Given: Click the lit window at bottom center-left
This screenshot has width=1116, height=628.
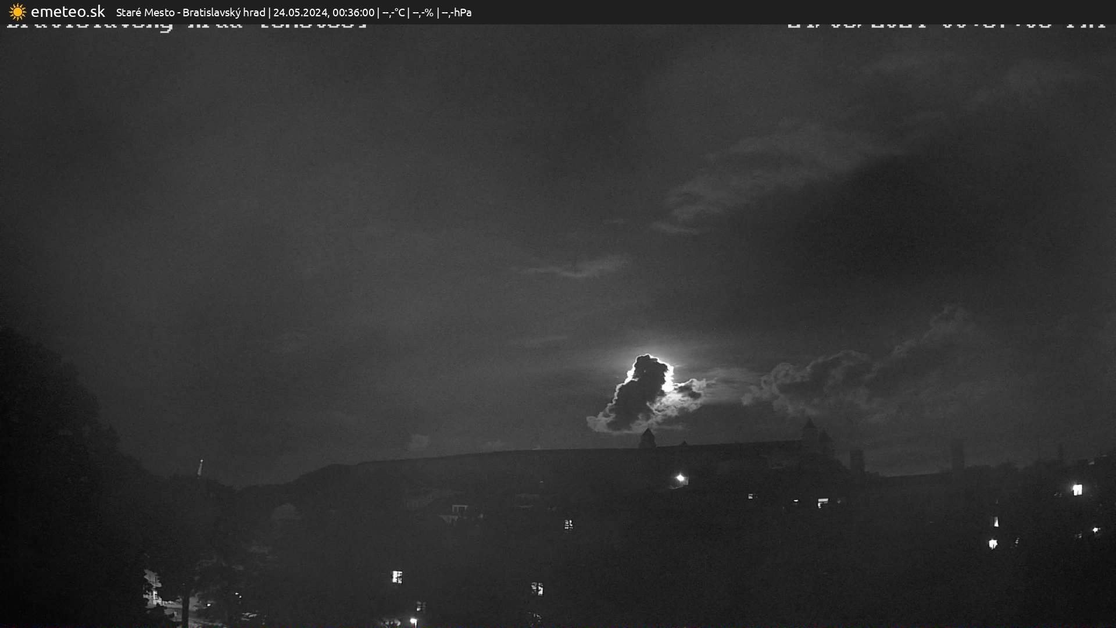Looking at the screenshot, I should (x=397, y=577).
